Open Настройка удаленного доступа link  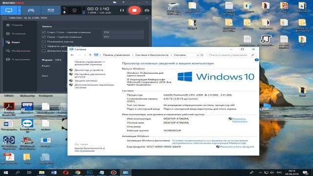(x=90, y=75)
